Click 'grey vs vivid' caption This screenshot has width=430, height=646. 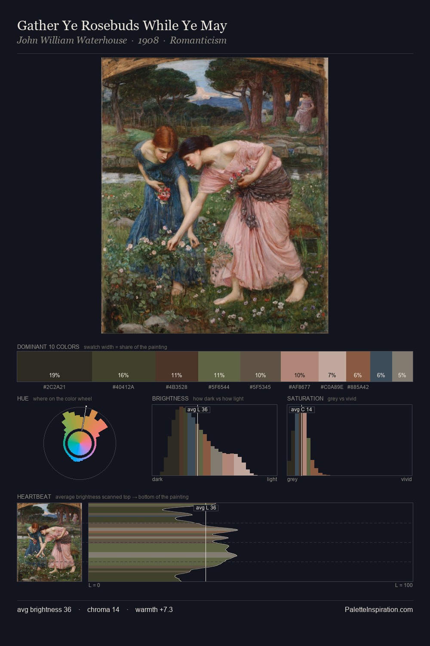click(x=342, y=399)
